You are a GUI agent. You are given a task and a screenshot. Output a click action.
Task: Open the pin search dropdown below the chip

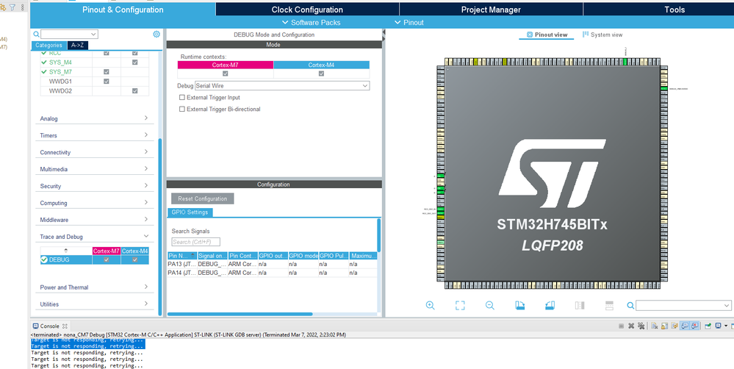tap(727, 305)
